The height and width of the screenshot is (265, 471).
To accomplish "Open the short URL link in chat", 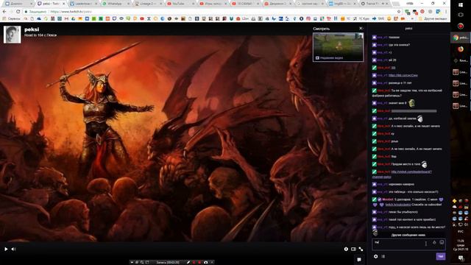I will 403,75.
